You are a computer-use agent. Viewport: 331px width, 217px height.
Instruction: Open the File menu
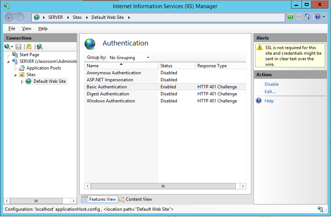11,28
